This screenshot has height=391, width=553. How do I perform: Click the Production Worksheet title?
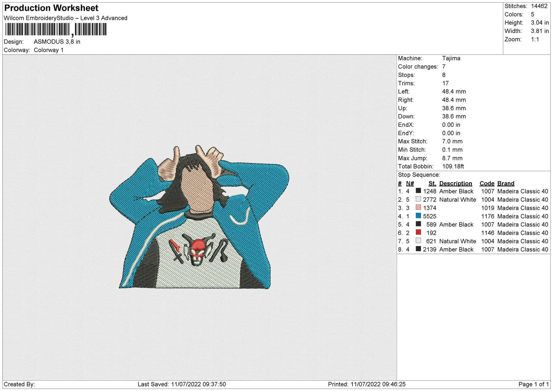pyautogui.click(x=51, y=8)
